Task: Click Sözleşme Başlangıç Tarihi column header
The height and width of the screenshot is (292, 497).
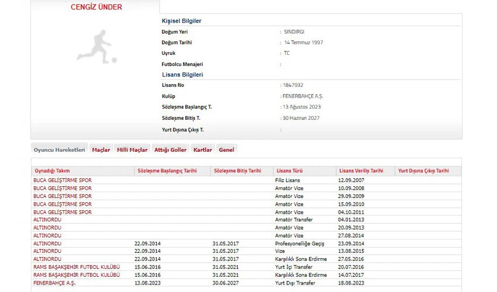Action: point(166,171)
